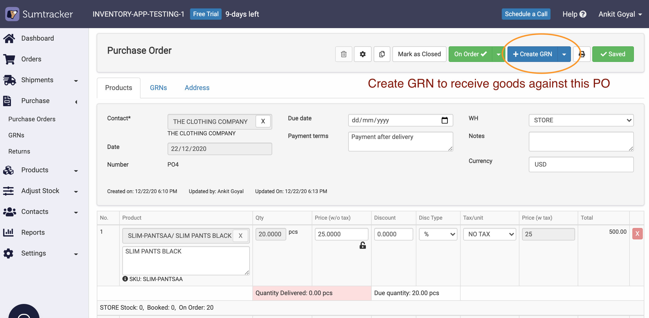This screenshot has height=318, width=649.
Task: Switch to the Address tab
Action: 197,88
